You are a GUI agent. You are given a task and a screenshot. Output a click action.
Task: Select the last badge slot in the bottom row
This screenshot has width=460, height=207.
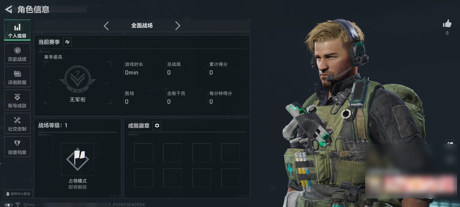tap(231, 178)
